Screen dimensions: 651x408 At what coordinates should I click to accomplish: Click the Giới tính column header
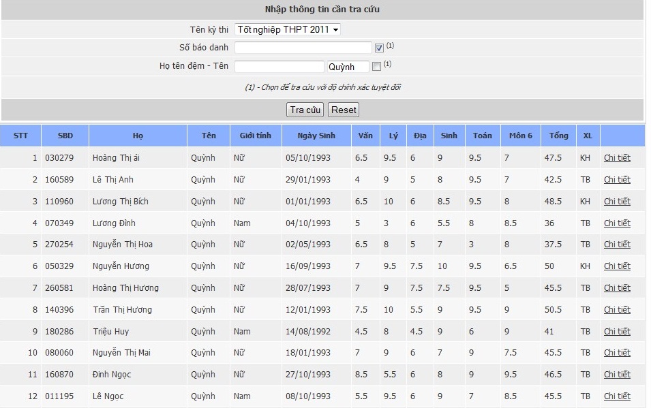(256, 136)
